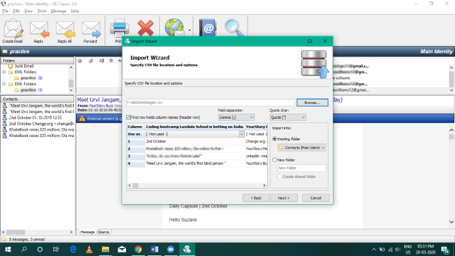This screenshot has width=455, height=256.
Task: Open the Quote char dropdown
Action: tap(287, 118)
